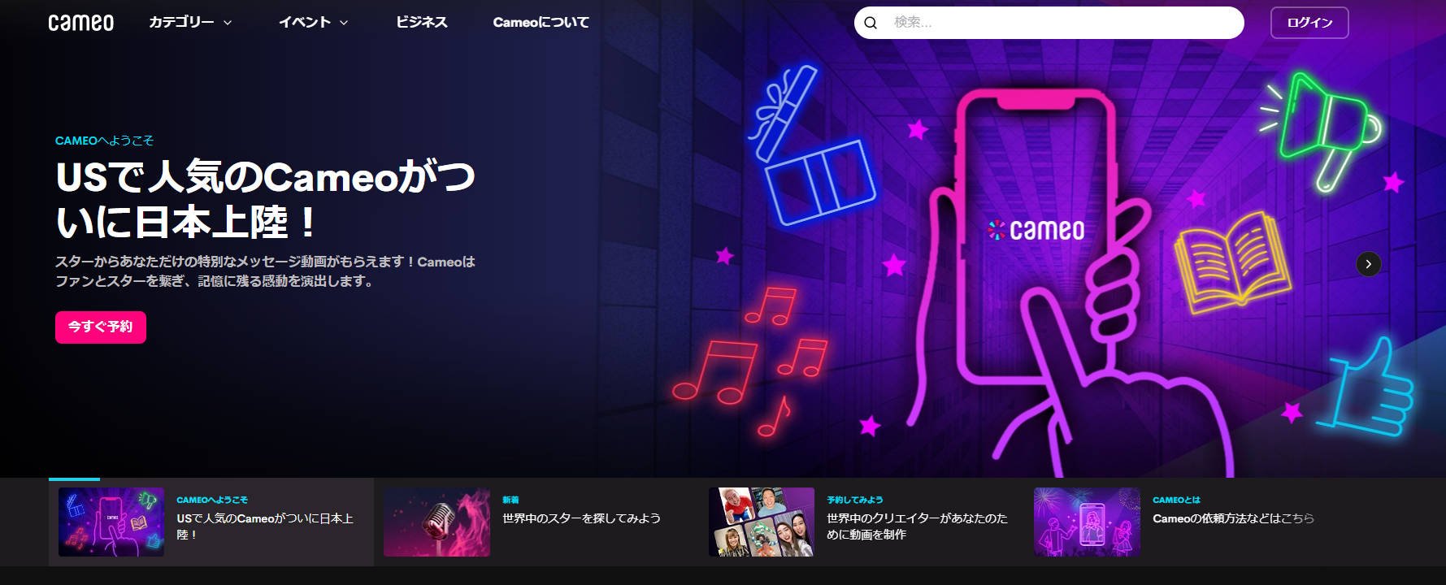Advance the hero carousel with the next arrow
Image resolution: width=1446 pixels, height=585 pixels.
click(1369, 264)
